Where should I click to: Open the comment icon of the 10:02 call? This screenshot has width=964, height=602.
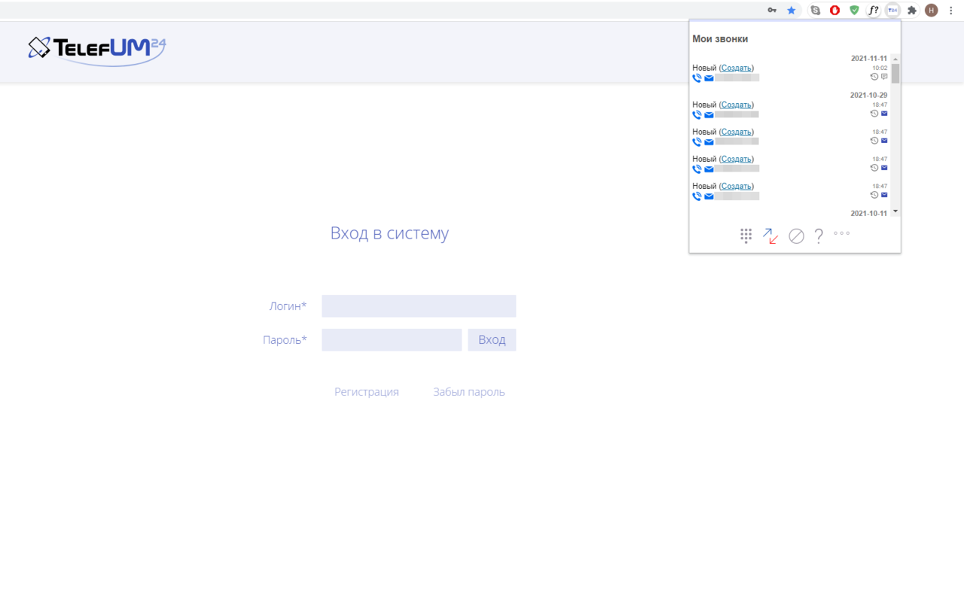click(x=884, y=77)
